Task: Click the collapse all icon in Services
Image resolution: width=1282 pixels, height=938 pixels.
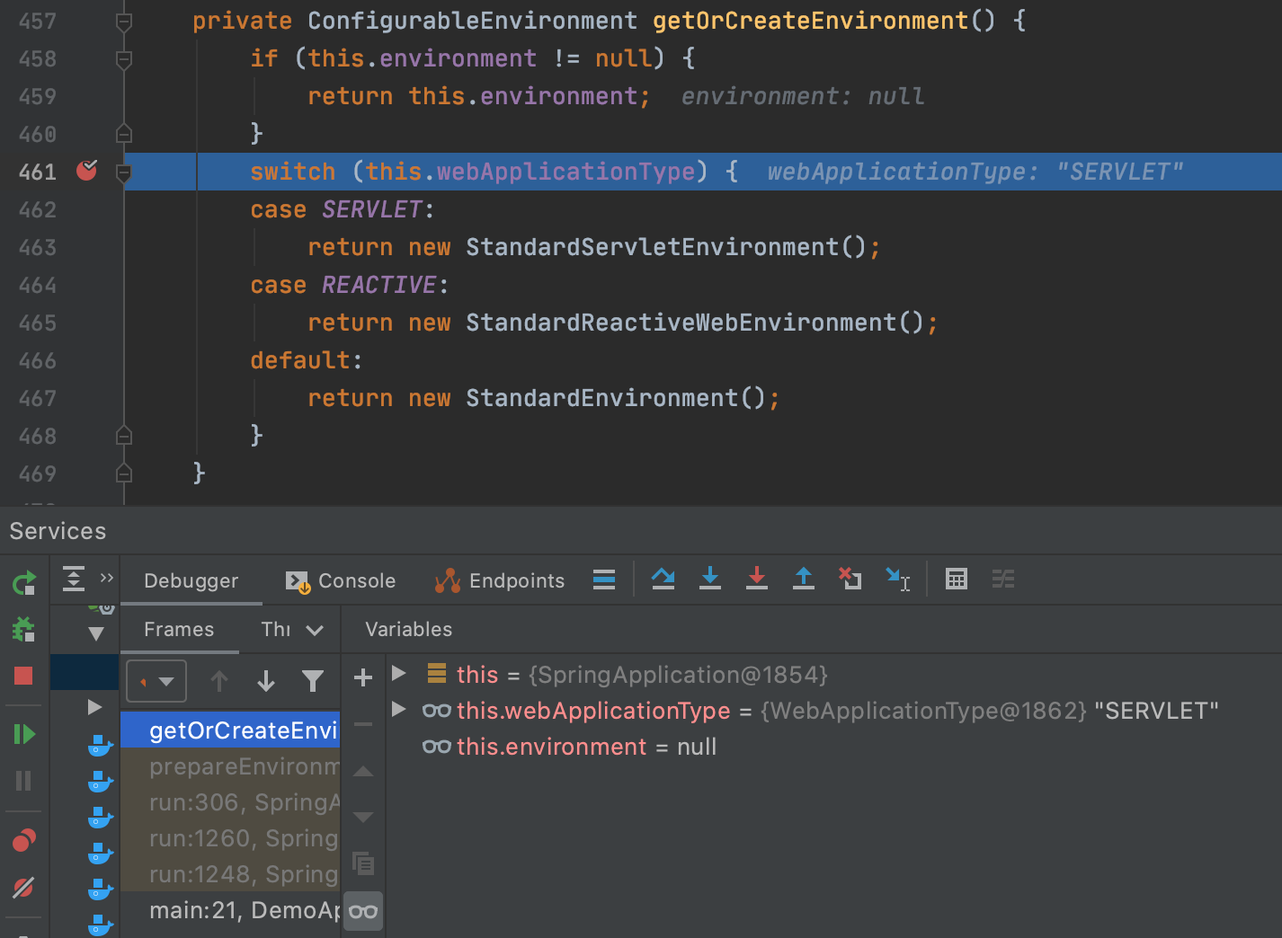Action: 74,580
